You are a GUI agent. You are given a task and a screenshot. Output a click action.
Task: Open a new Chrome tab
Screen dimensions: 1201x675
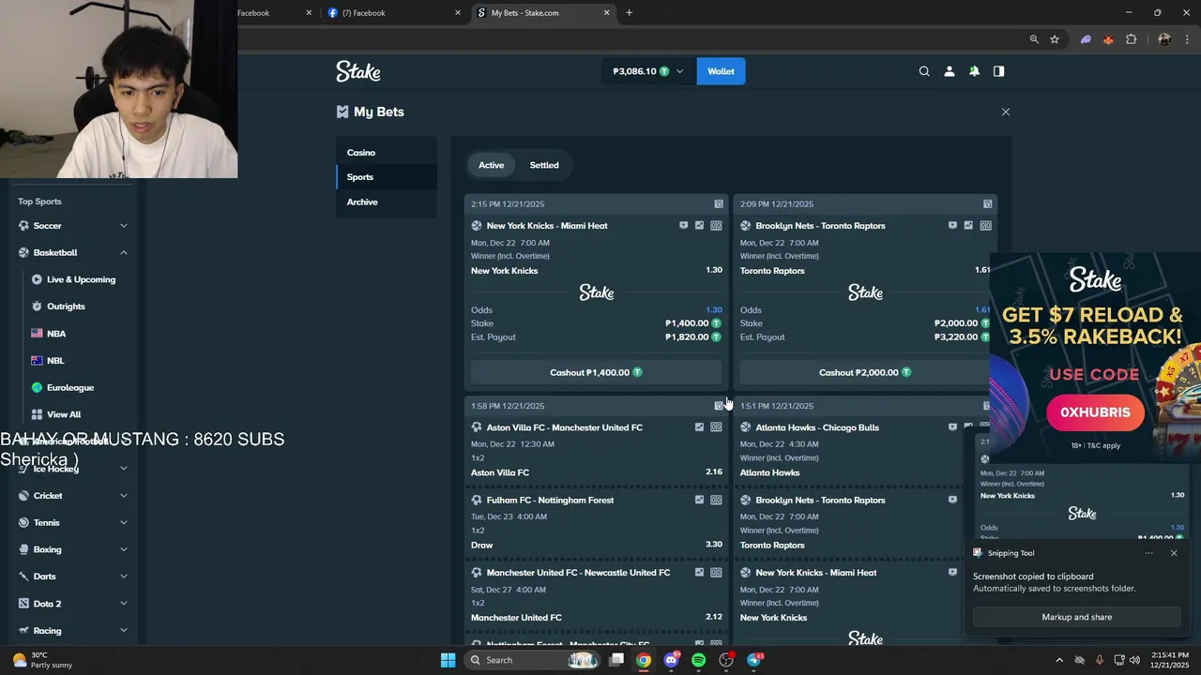click(629, 13)
